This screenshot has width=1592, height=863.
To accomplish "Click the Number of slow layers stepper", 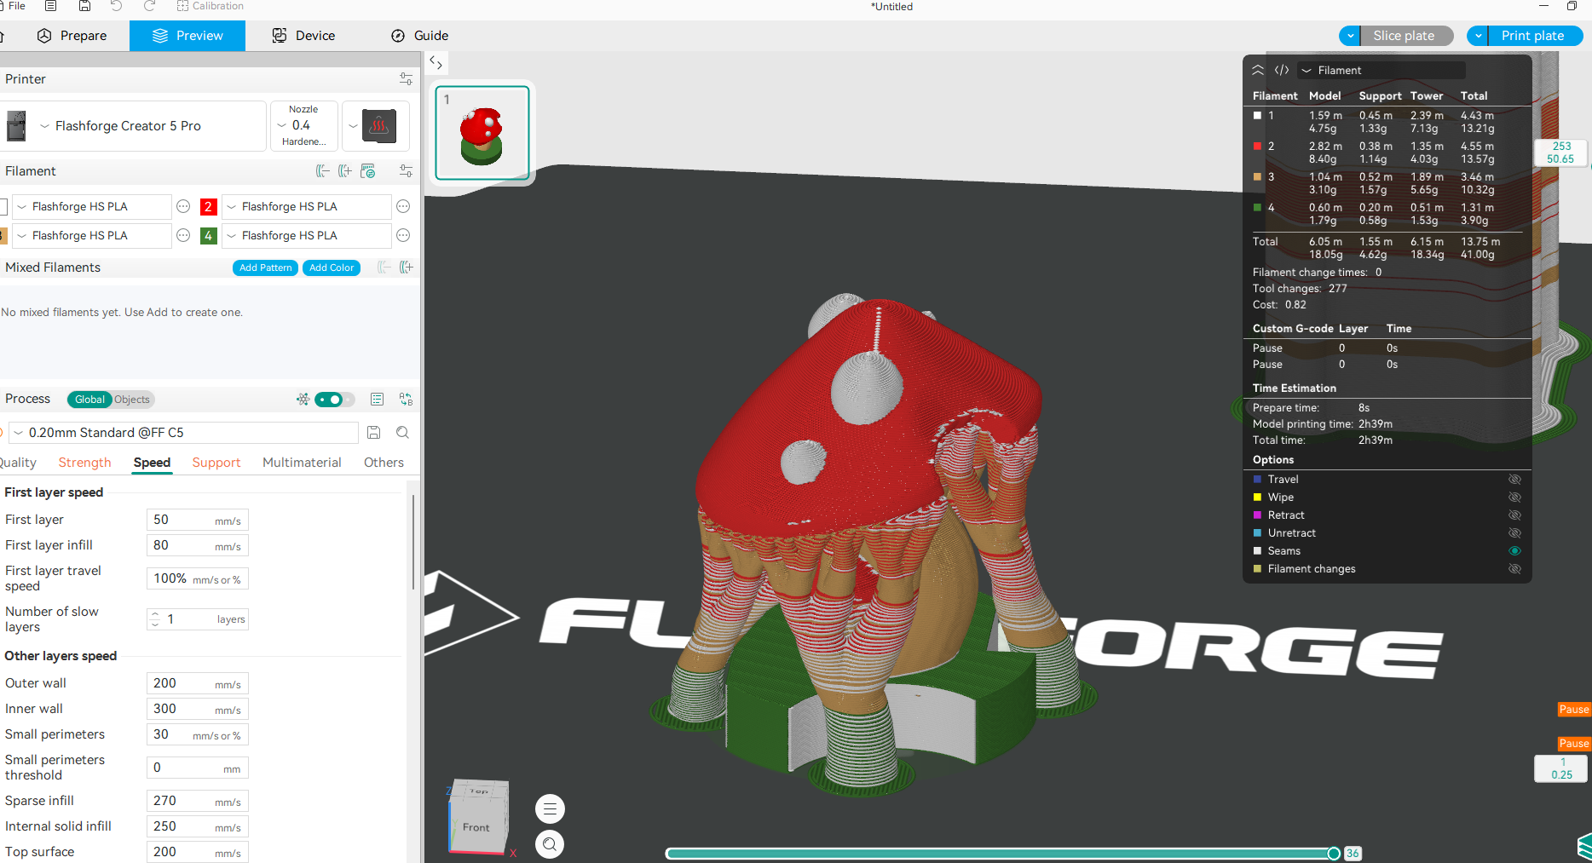I will tap(154, 619).
